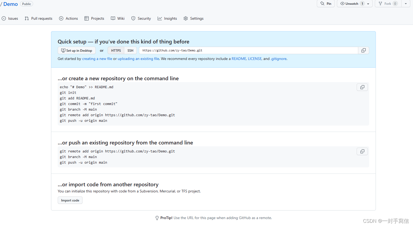Image resolution: width=413 pixels, height=226 pixels.
Task: Follow the creating a new file link
Action: click(x=97, y=59)
